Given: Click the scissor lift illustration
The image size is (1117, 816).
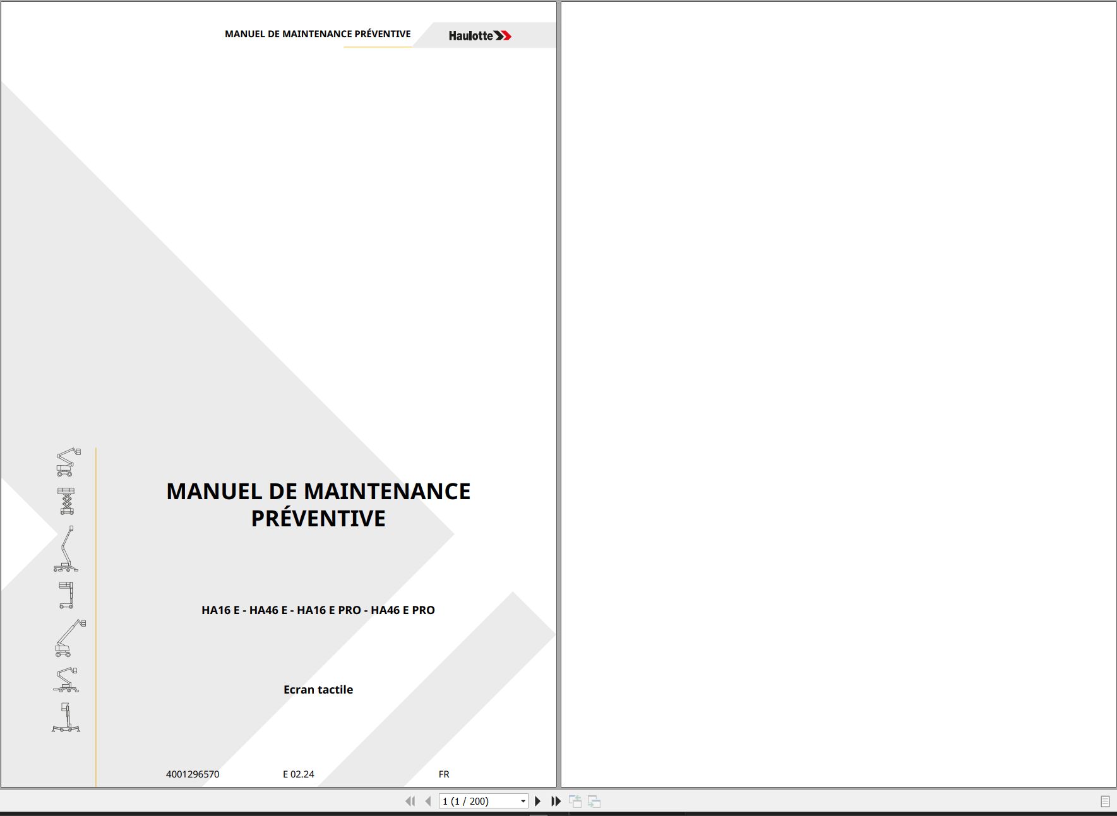Looking at the screenshot, I should pyautogui.click(x=66, y=501).
